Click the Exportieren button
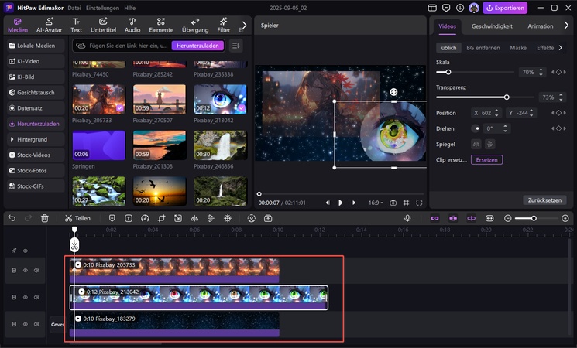Viewport: 577px width, 348px height. (505, 8)
